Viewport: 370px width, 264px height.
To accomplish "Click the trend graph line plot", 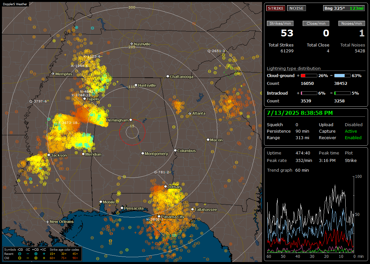I will coord(310,214).
